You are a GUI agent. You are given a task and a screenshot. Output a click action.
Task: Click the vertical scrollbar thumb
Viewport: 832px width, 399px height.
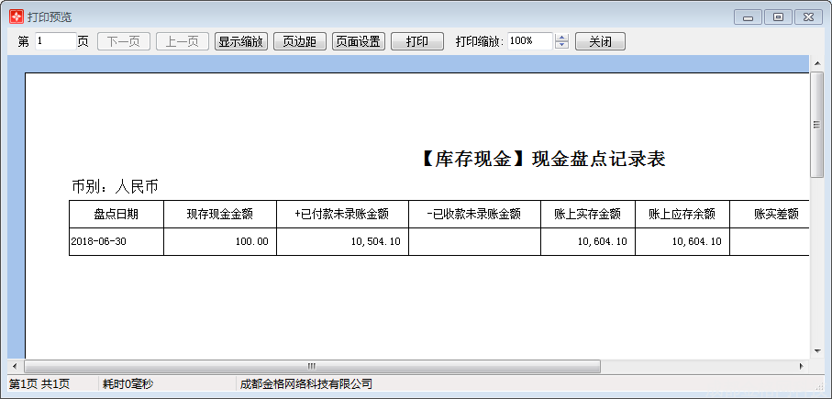(816, 125)
